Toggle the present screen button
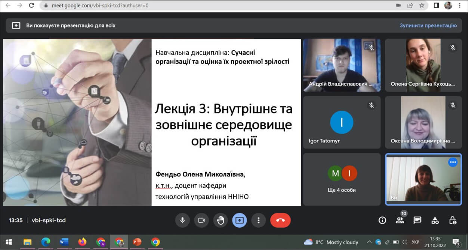Screen dimensions: 469x250 pos(239,220)
